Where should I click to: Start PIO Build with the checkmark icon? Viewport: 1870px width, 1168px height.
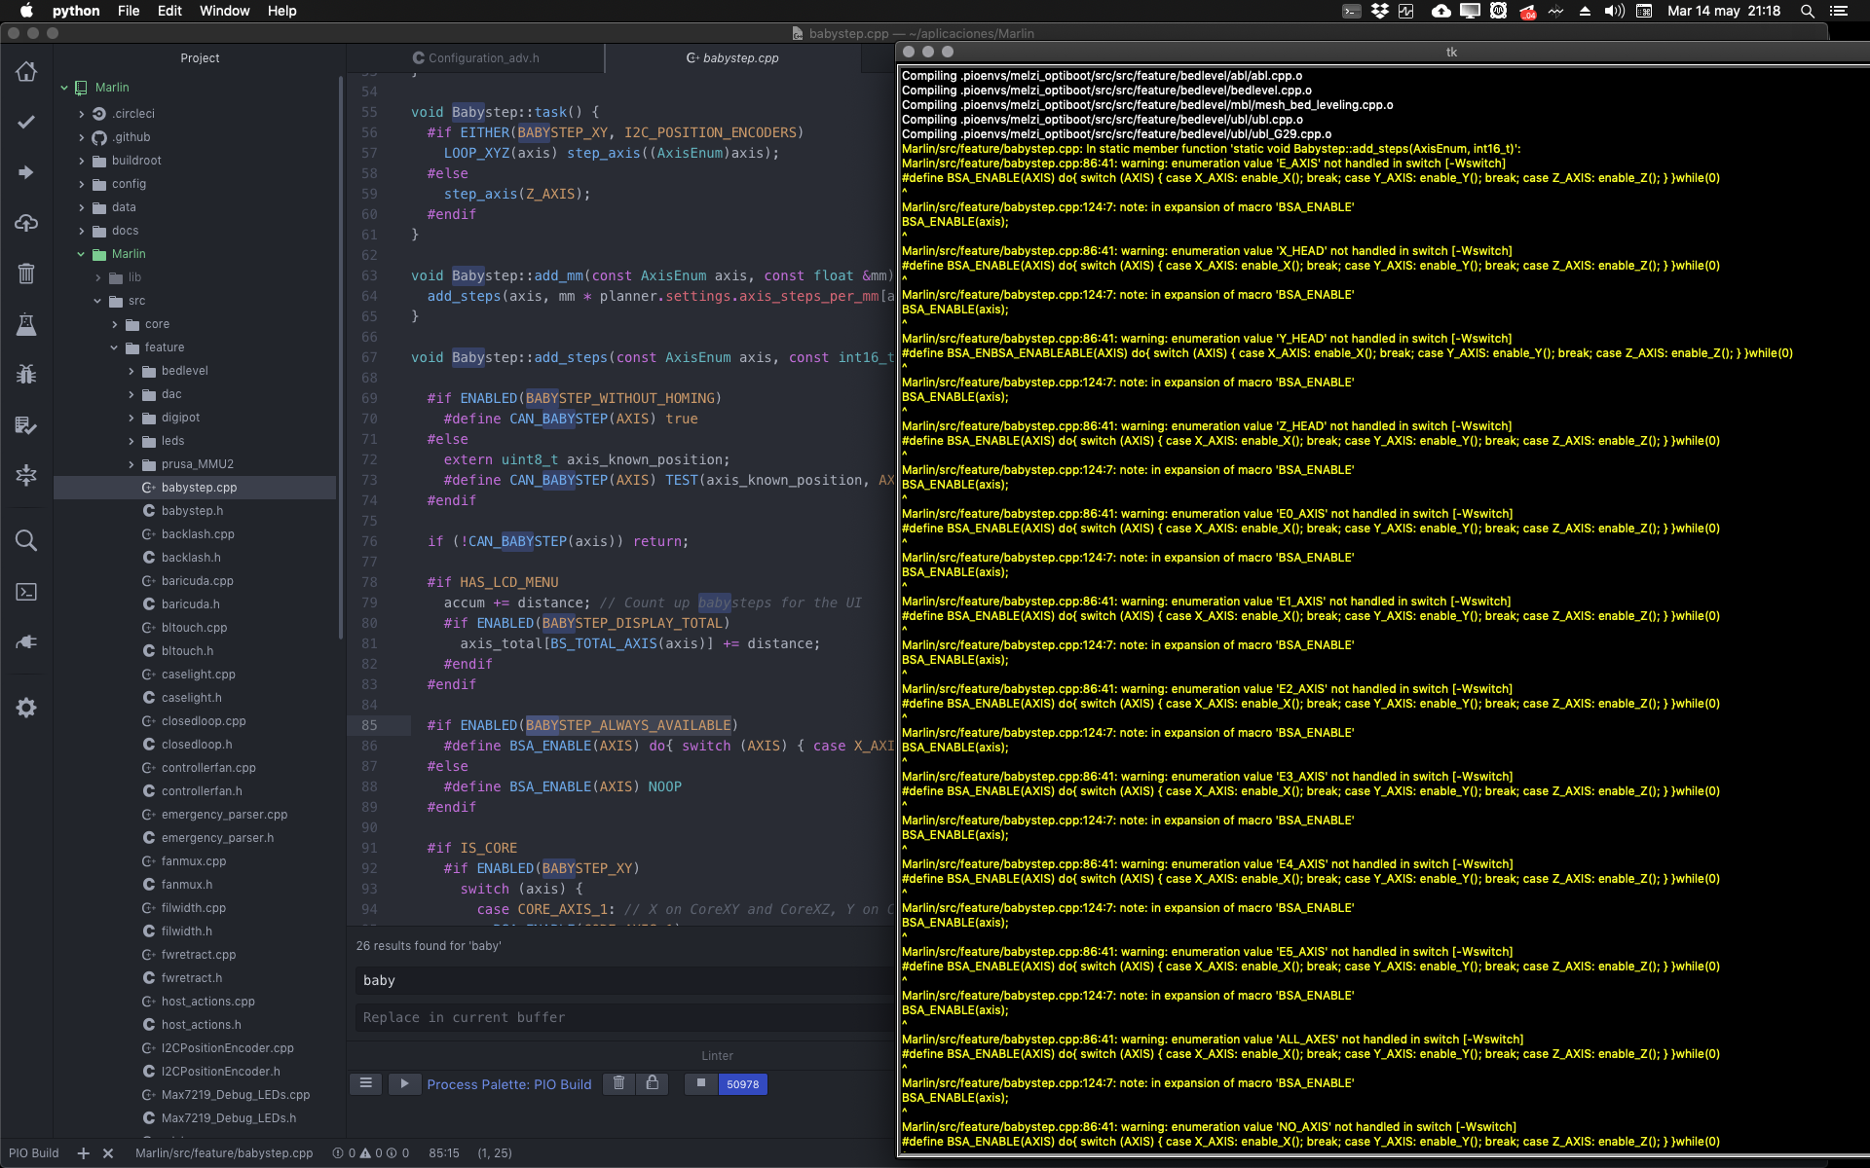(x=26, y=122)
